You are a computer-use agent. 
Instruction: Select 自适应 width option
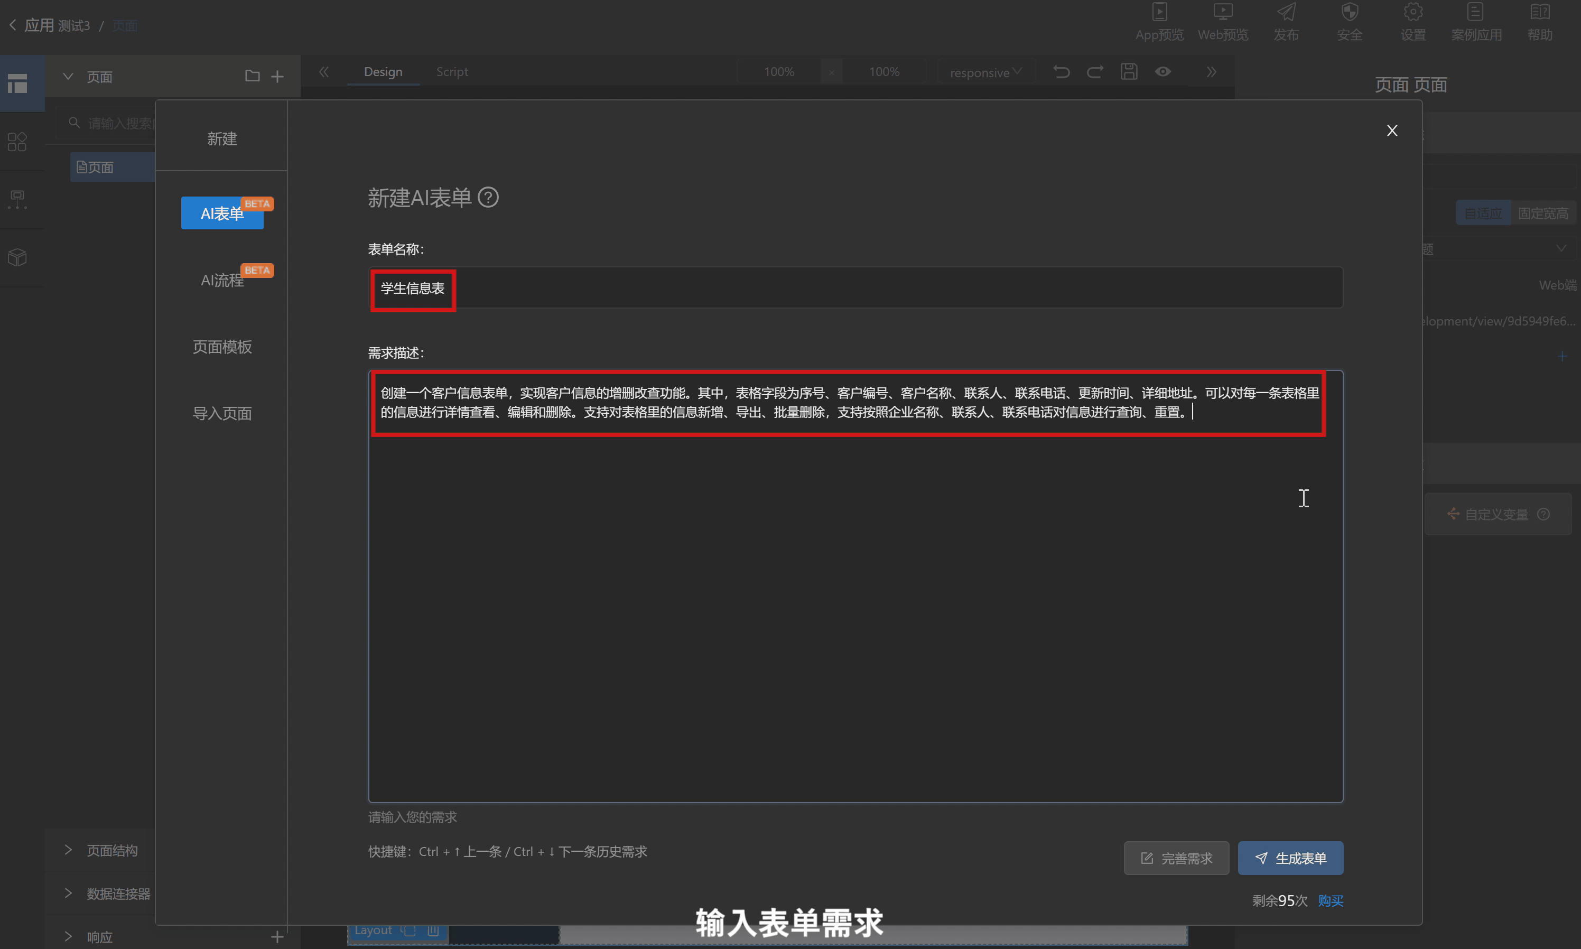pos(1483,213)
